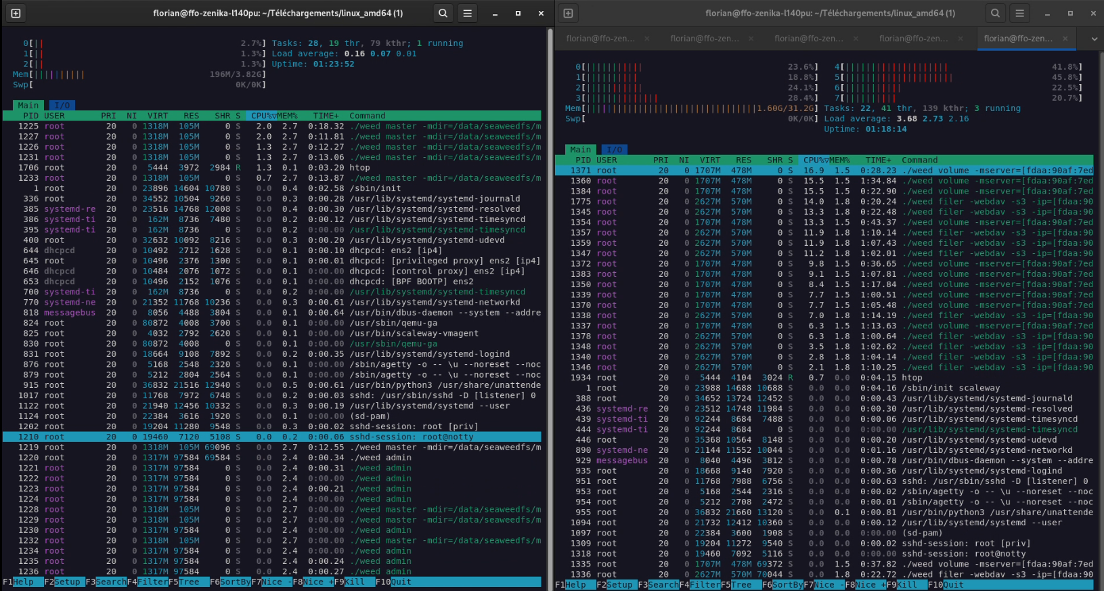Select the I/O tab in right htop
The height and width of the screenshot is (591, 1104).
pos(614,150)
